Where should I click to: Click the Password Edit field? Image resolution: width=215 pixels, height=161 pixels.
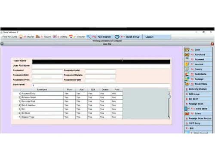(47, 76)
